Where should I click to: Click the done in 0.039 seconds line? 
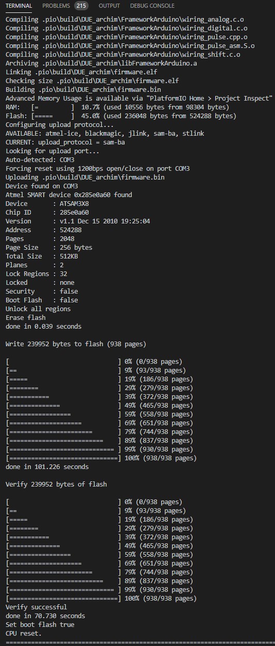[43, 327]
